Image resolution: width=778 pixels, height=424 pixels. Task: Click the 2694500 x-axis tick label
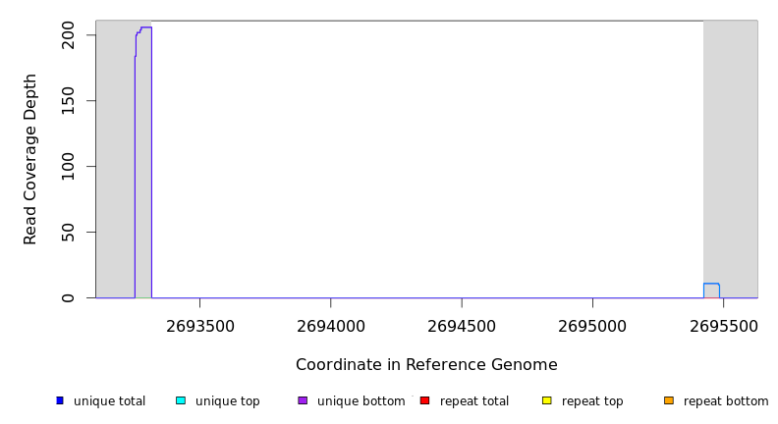pyautogui.click(x=462, y=326)
